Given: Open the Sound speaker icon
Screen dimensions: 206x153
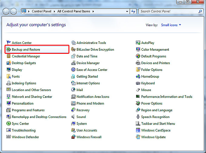Looking at the screenshot, I should 74,117.
